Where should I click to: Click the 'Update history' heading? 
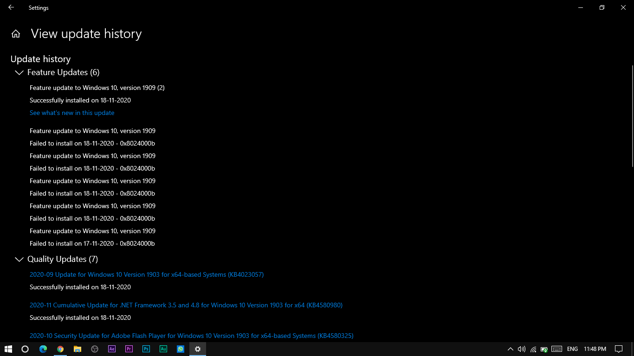coord(40,59)
